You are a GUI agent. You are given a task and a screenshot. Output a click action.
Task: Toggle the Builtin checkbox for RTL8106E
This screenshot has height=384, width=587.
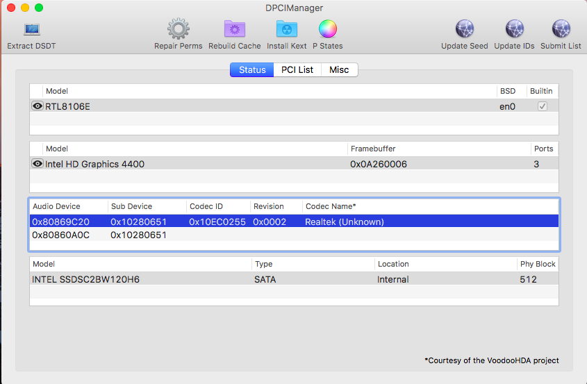coord(542,106)
